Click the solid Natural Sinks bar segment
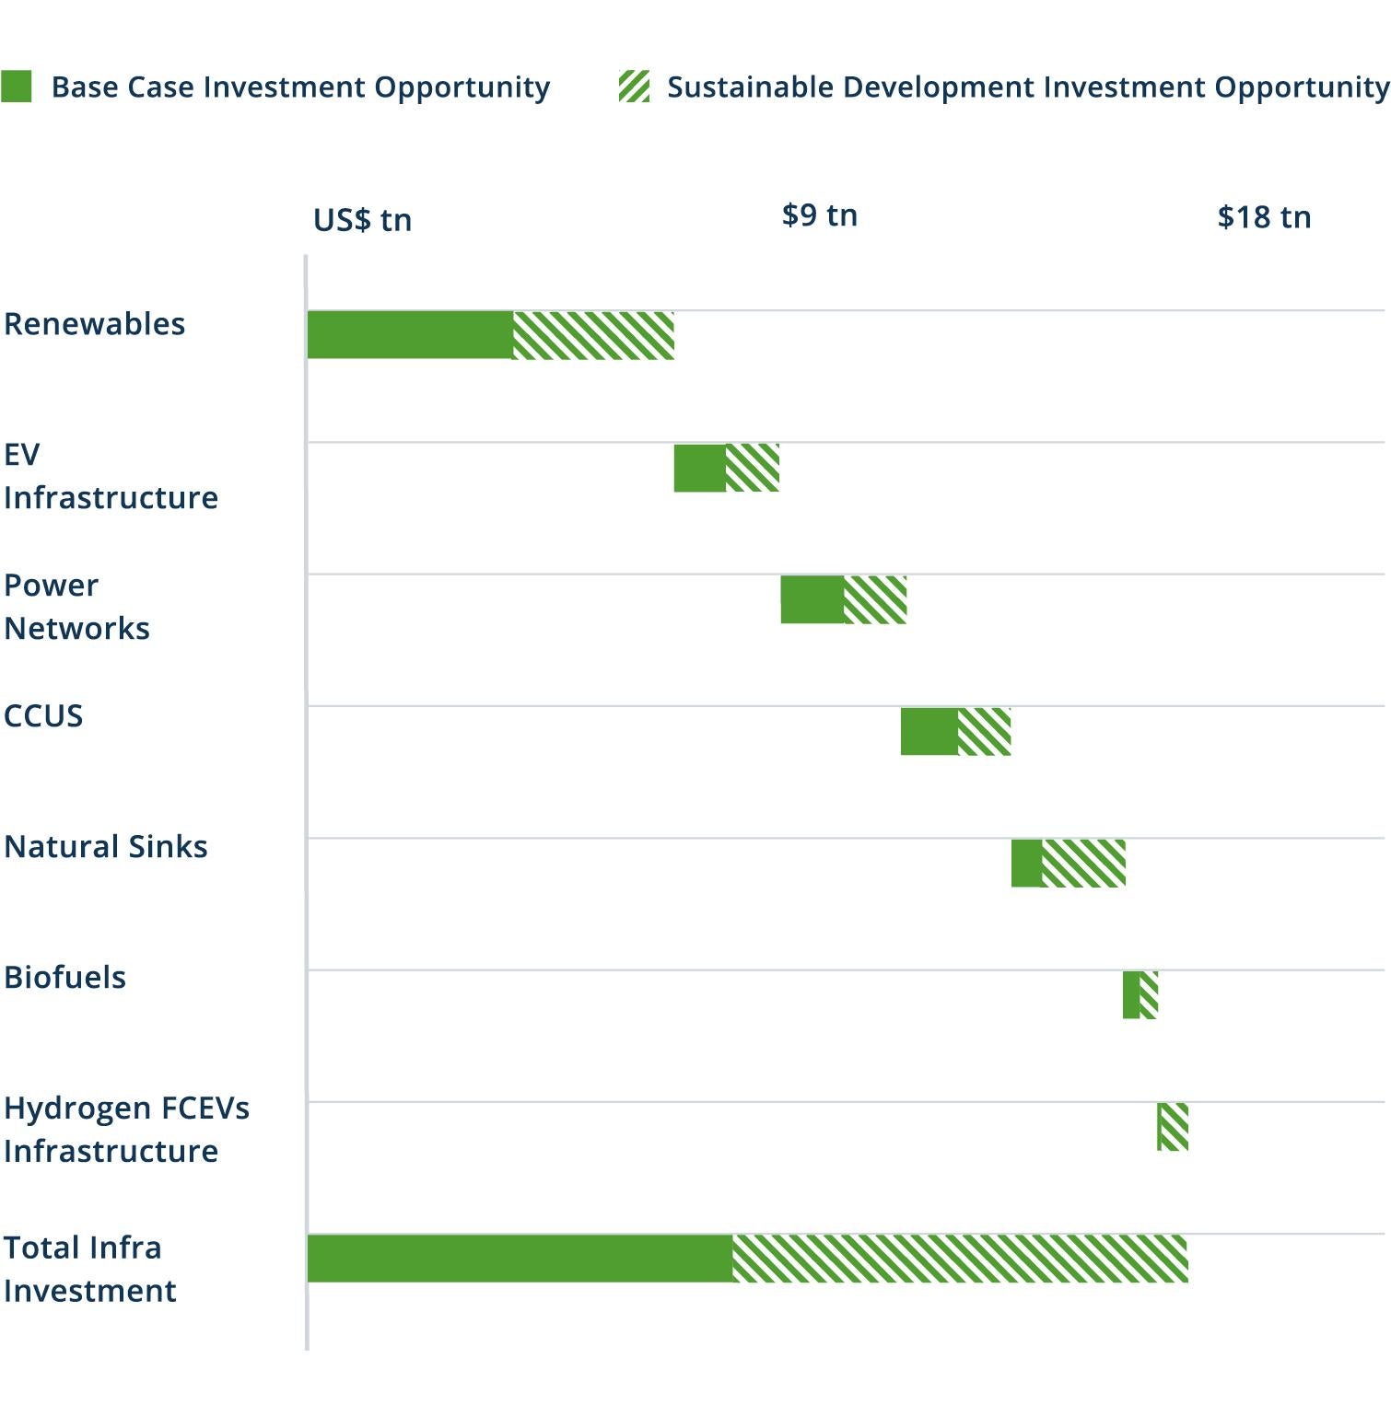Screen dimensions: 1391x1416 point(1026,863)
